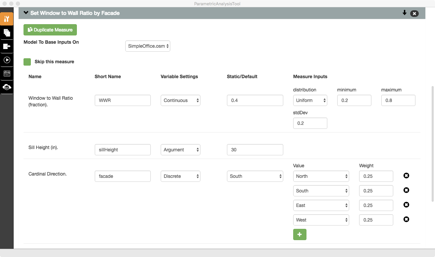Image resolution: width=435 pixels, height=257 pixels.
Task: Remove the measure with header X button
Action: click(x=414, y=14)
